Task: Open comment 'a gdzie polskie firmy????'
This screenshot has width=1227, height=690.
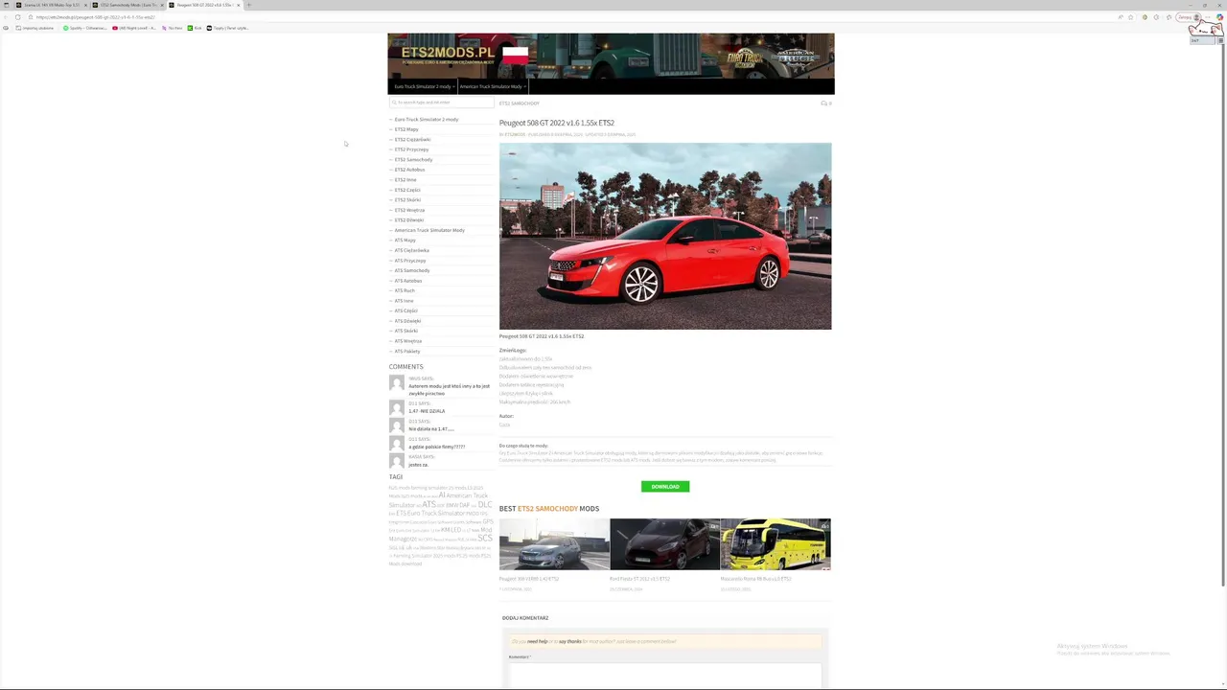Action: coord(436,447)
